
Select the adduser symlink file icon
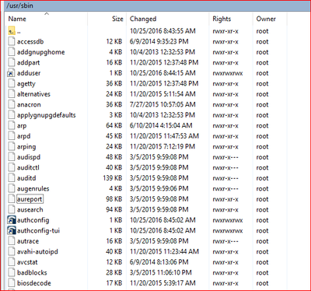pos(12,73)
